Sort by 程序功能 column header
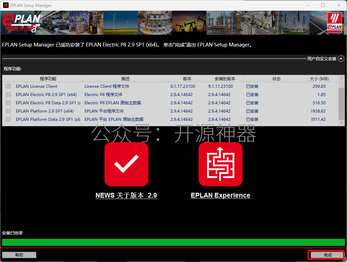This screenshot has width=347, height=262. 48,79
